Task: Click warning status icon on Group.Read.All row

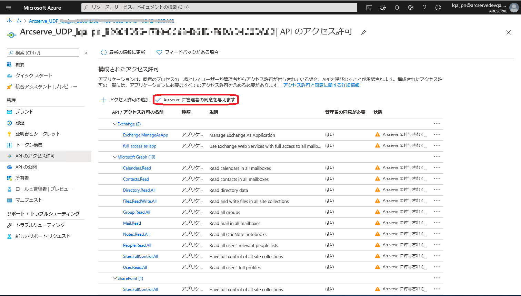Action: tap(378, 212)
